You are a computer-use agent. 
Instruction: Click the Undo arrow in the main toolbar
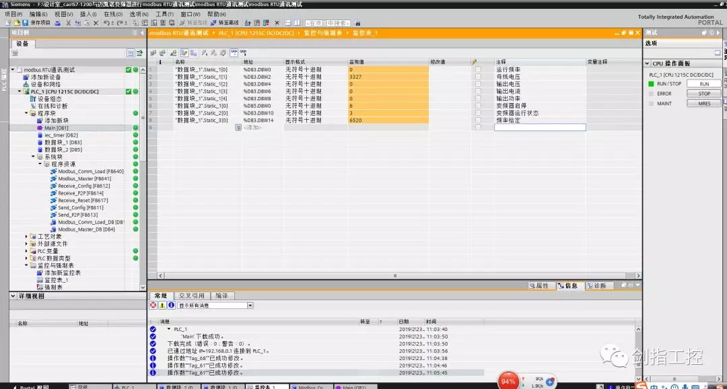click(106, 23)
